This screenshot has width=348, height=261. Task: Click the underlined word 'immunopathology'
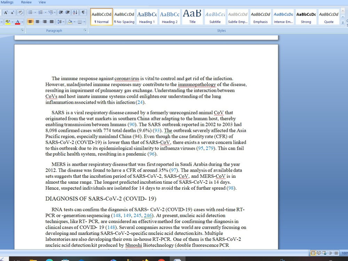[197, 85]
